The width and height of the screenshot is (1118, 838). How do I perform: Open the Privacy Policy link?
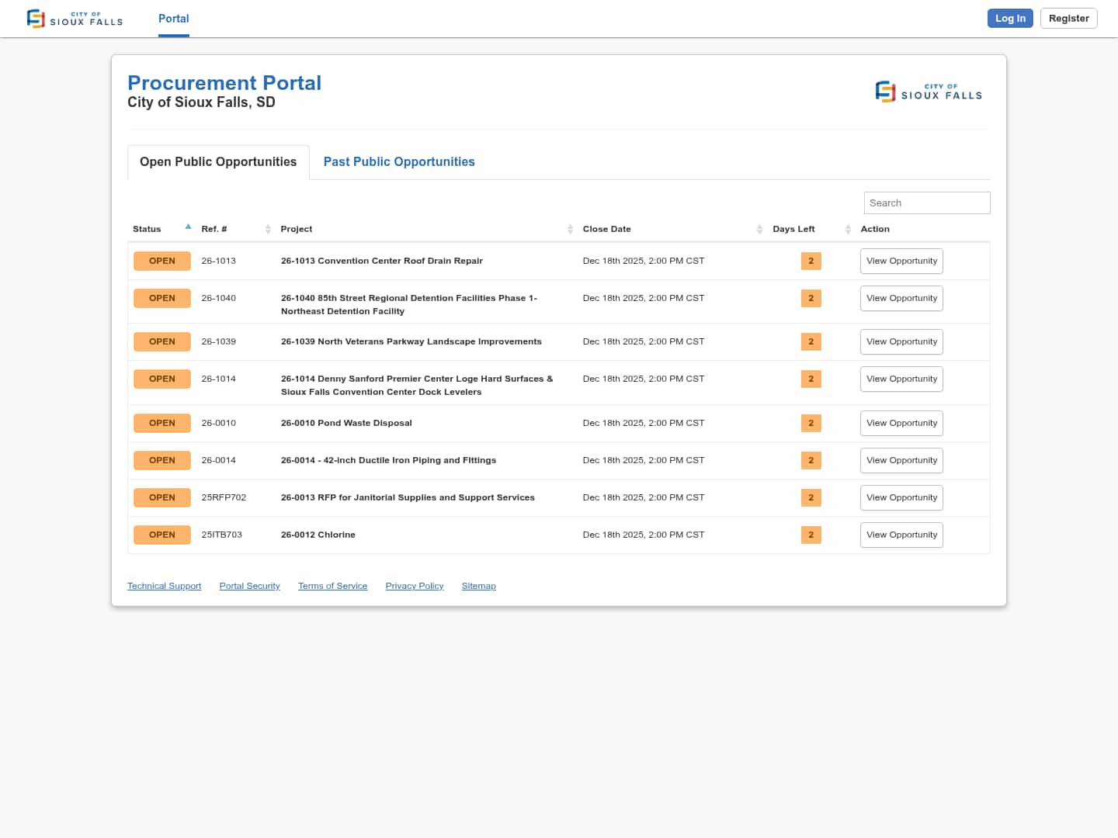(414, 586)
